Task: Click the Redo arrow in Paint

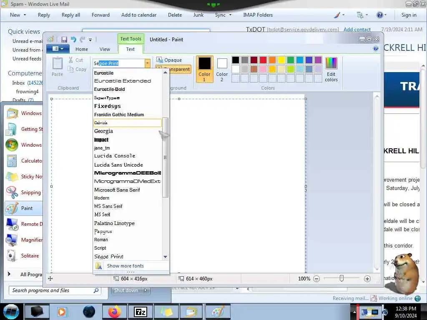Action: pos(82,40)
